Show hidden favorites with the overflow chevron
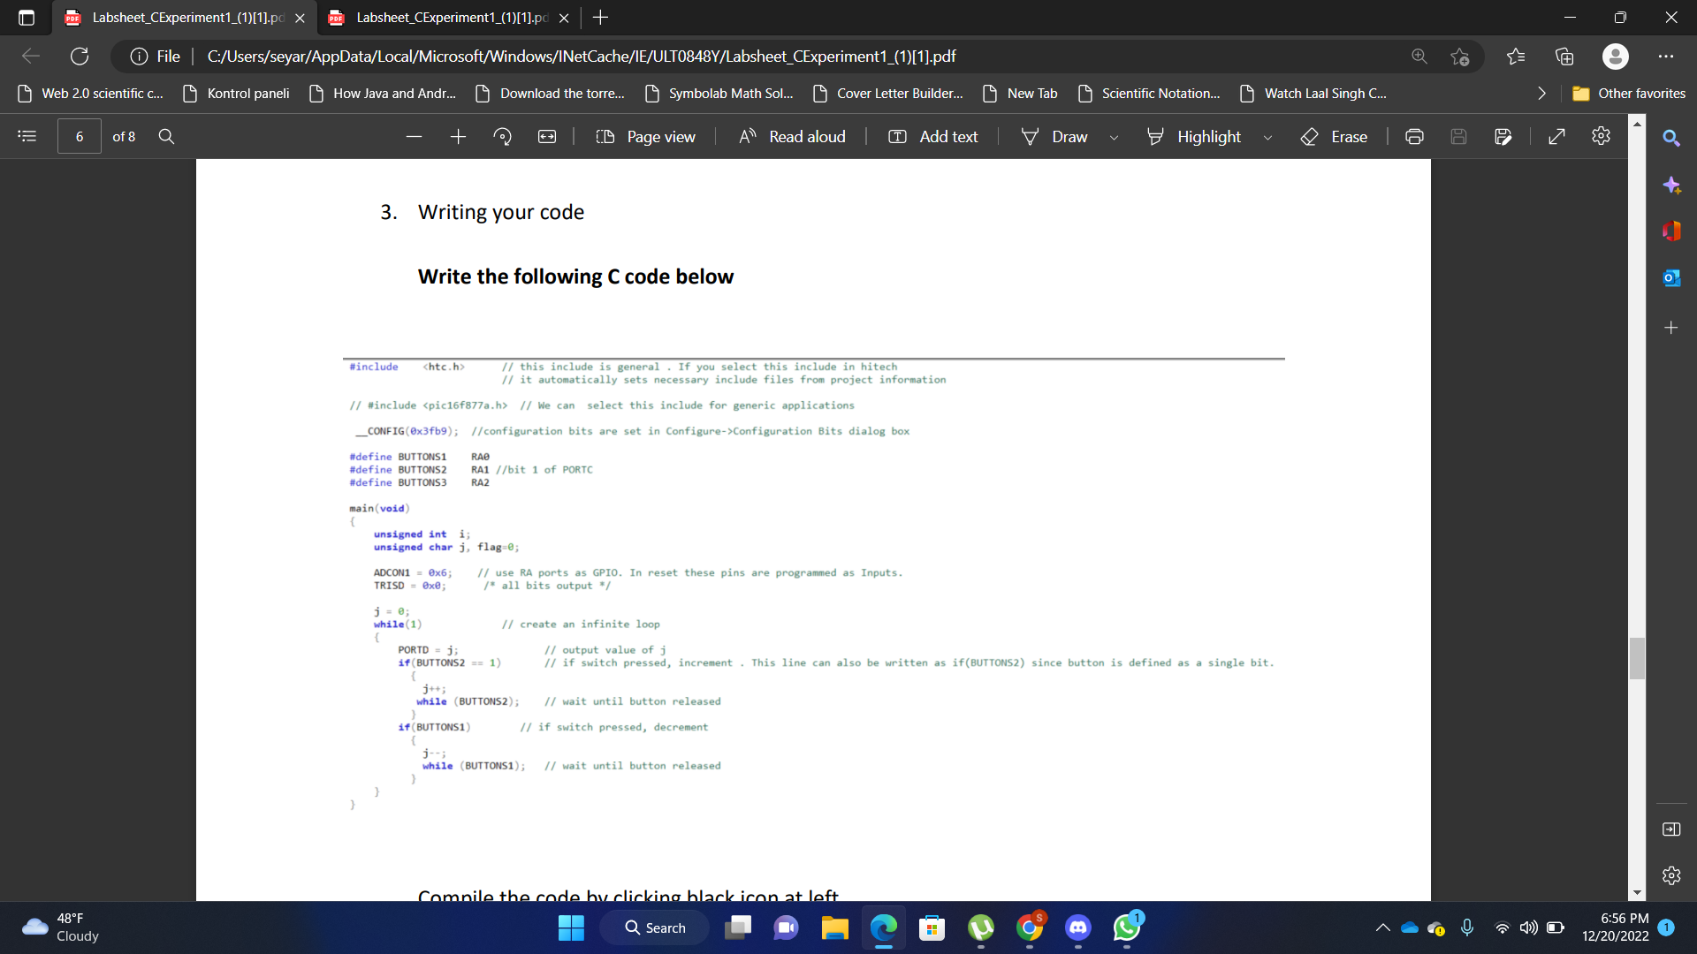 coord(1540,93)
